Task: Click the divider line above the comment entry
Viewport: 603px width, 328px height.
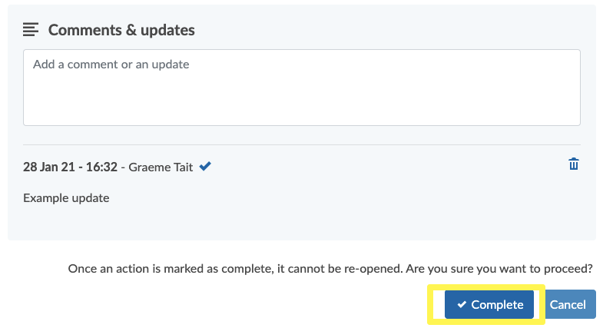Action: tap(301, 145)
